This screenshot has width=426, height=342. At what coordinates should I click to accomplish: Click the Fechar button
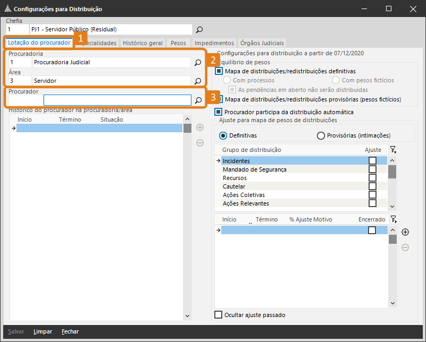click(70, 331)
